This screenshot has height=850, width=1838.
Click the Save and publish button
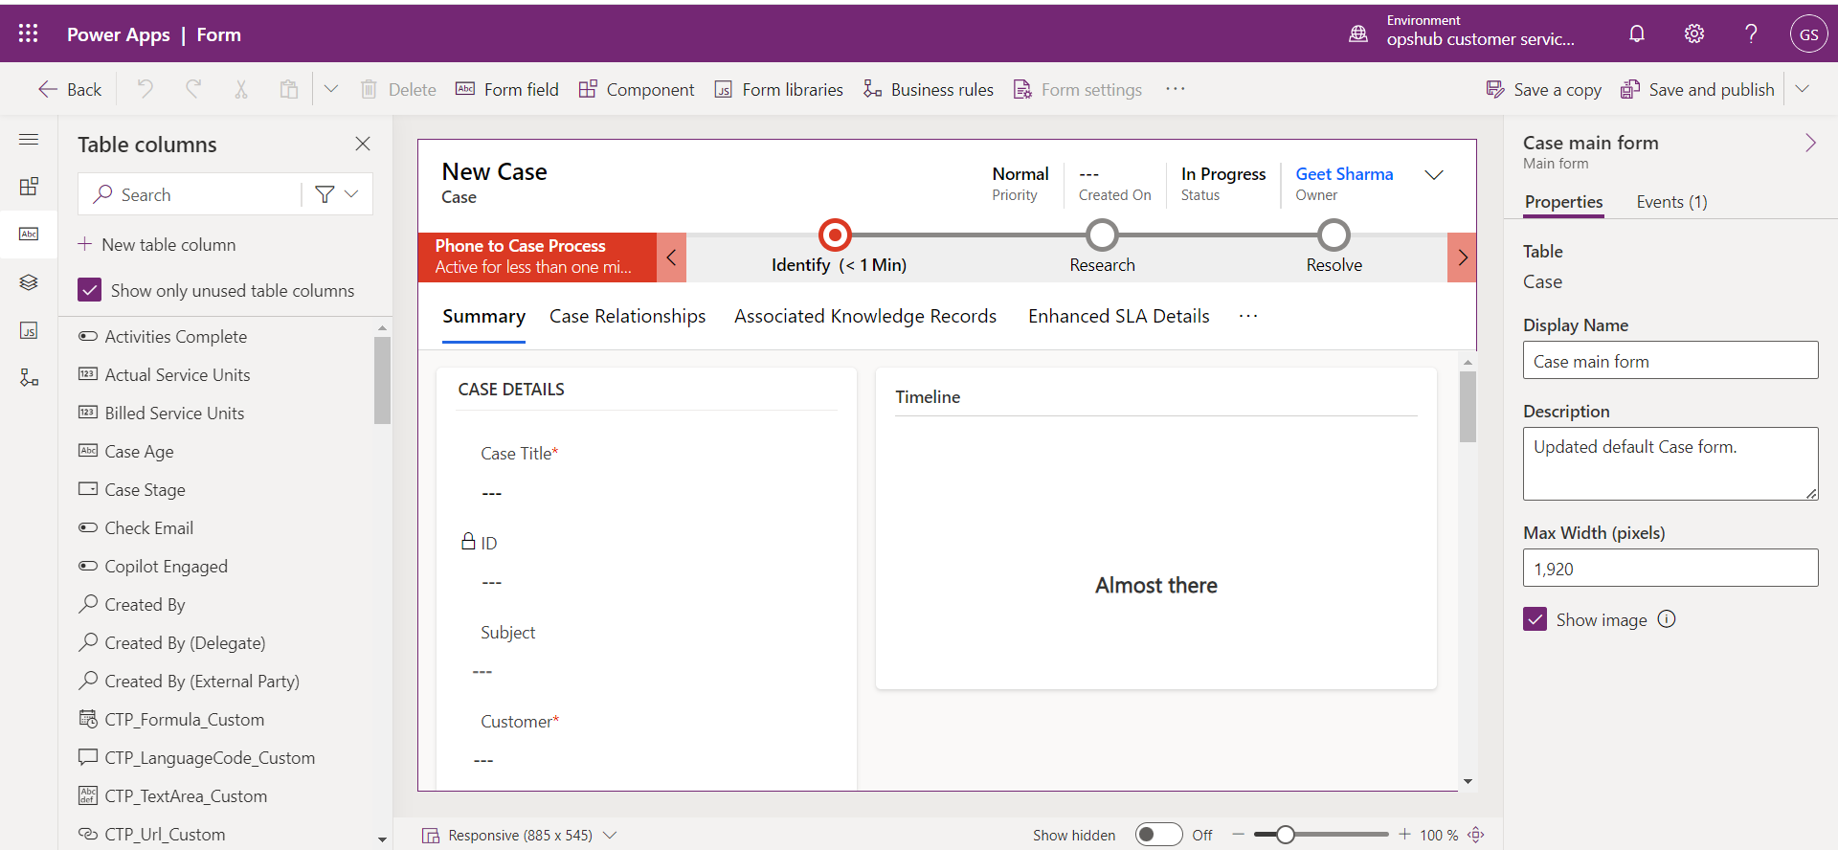(1696, 89)
